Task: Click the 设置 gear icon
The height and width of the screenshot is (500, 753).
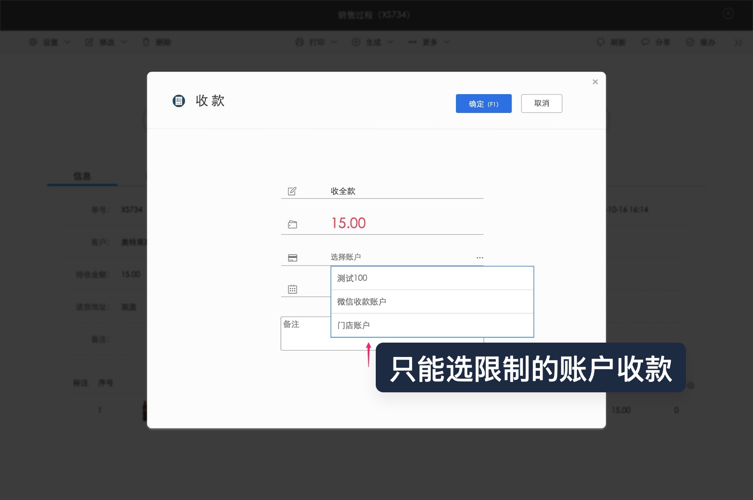Action: click(x=33, y=42)
